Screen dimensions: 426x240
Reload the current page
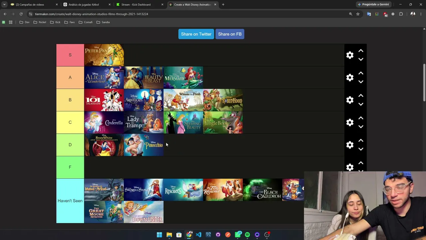pyautogui.click(x=21, y=14)
